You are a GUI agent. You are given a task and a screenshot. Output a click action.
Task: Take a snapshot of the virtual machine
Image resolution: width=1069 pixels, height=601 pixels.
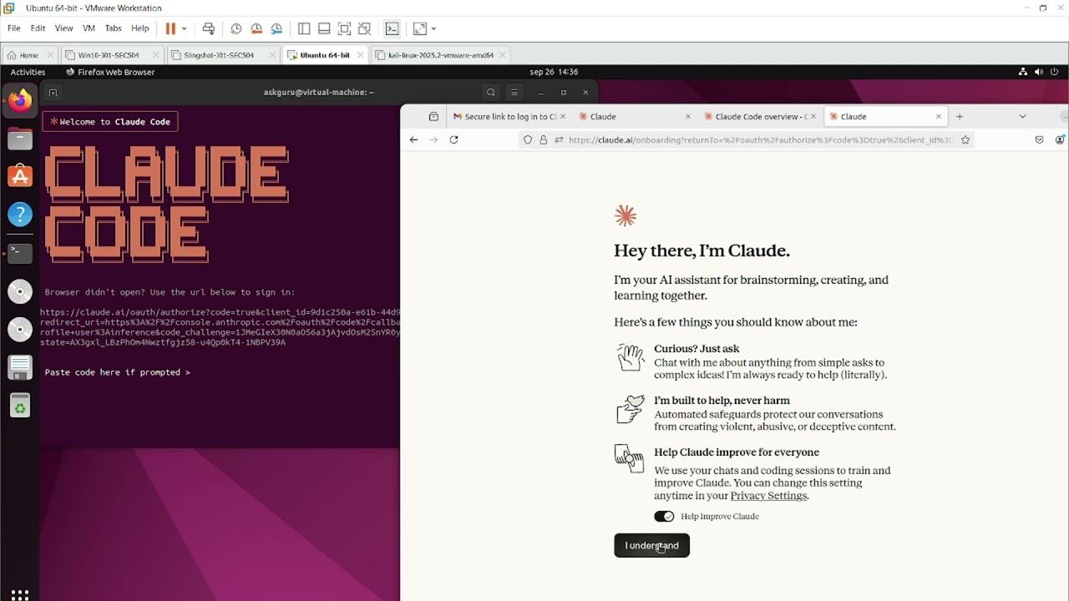tap(236, 28)
